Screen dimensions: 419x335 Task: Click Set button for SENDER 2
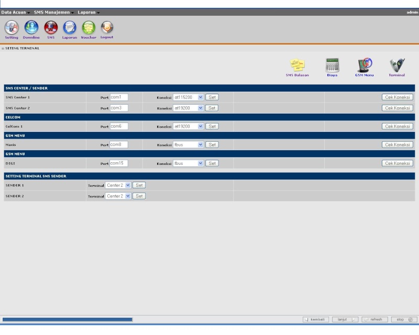coord(139,196)
